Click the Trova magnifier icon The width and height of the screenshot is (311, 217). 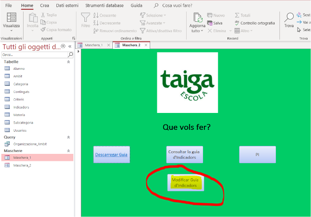point(289,17)
